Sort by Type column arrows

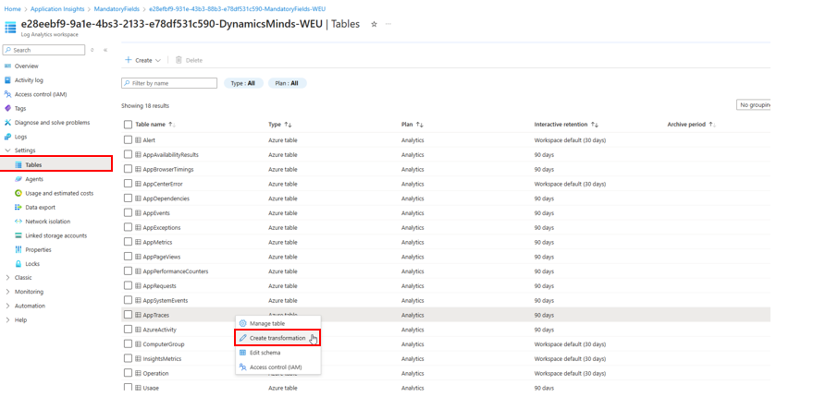[288, 125]
